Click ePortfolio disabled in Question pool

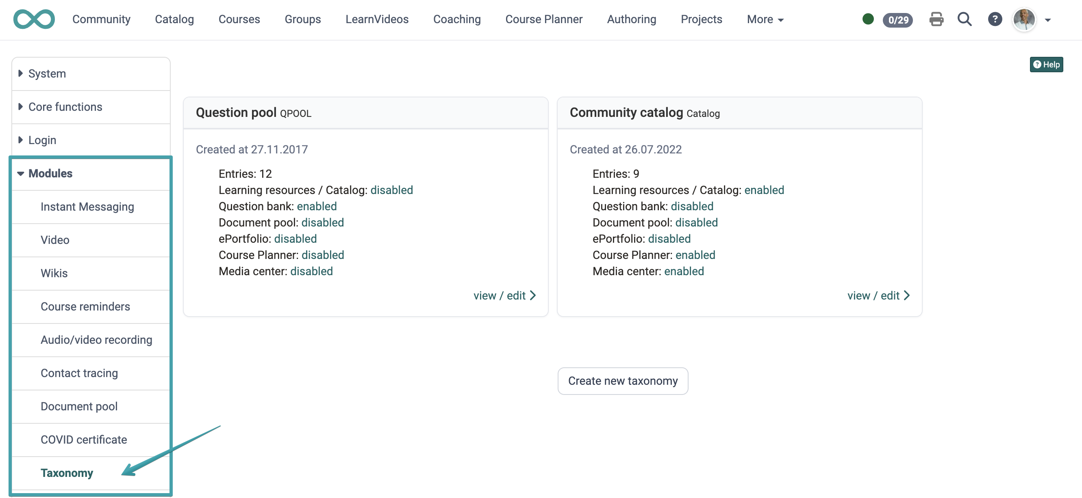295,239
